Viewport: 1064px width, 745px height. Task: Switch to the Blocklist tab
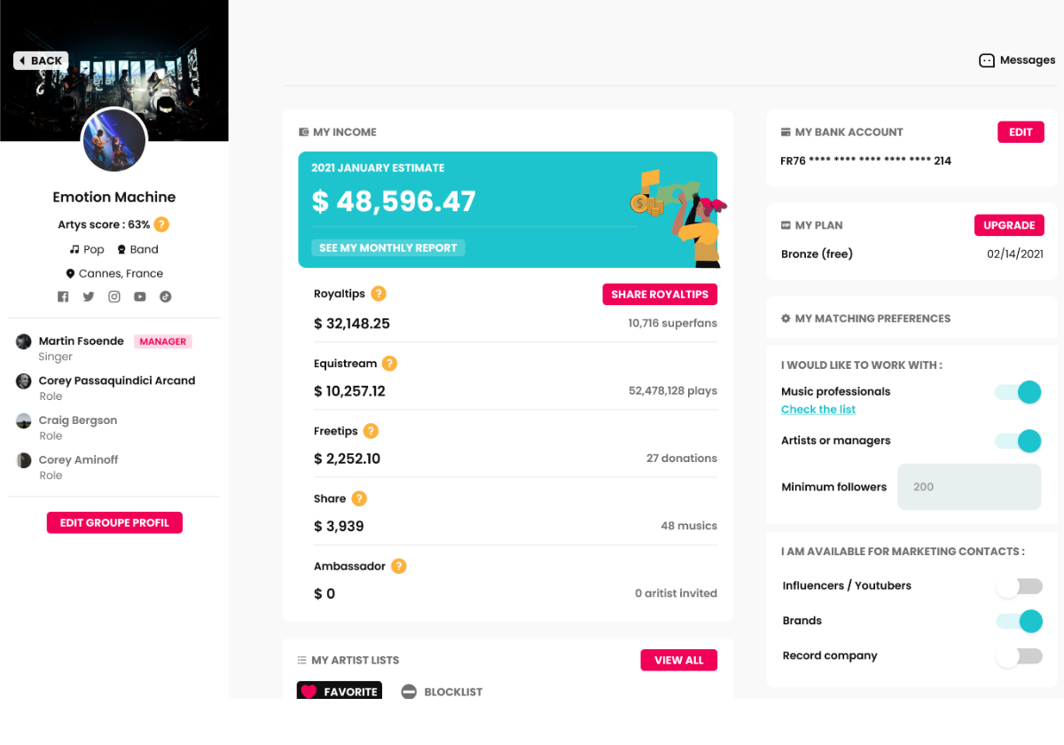442,692
